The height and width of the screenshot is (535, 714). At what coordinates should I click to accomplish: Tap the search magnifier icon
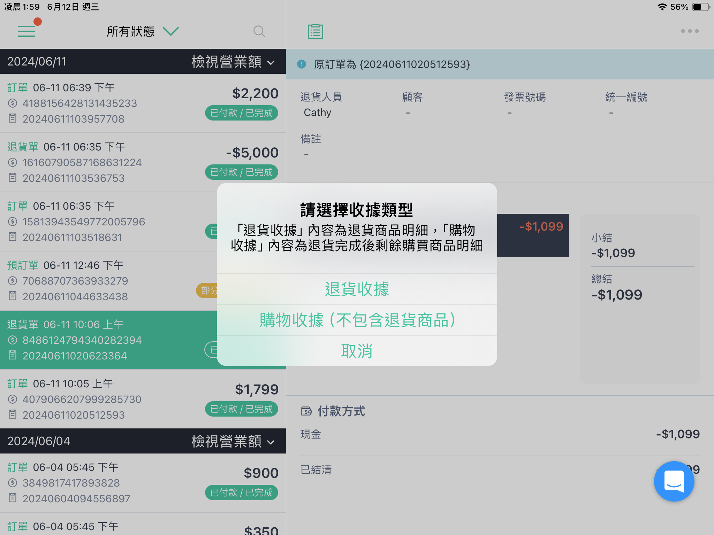[259, 31]
